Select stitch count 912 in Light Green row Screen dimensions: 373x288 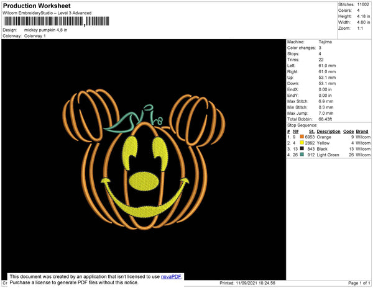point(311,155)
